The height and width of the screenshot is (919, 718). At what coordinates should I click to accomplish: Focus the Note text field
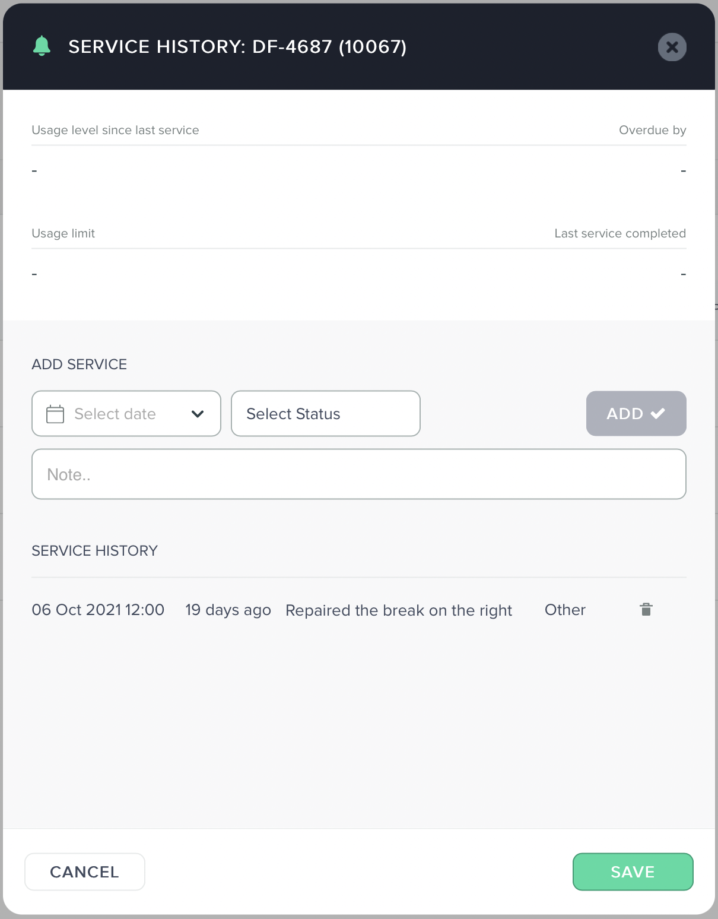(x=359, y=474)
